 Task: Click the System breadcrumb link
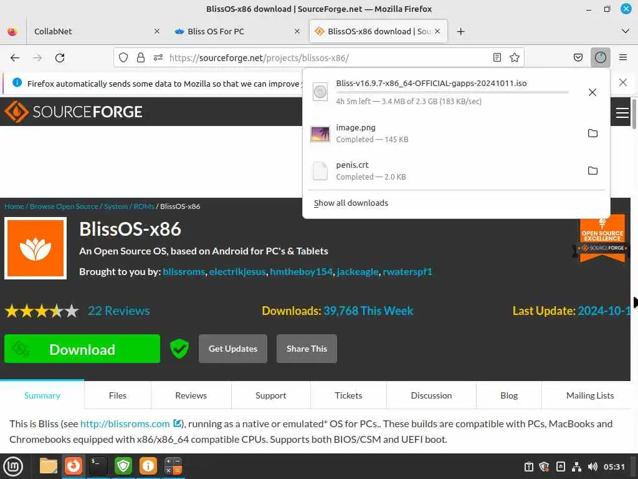[x=115, y=206]
